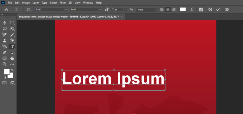Open the Arial font family dropdown
Viewport: 243px width, 114px height.
click(x=66, y=9)
